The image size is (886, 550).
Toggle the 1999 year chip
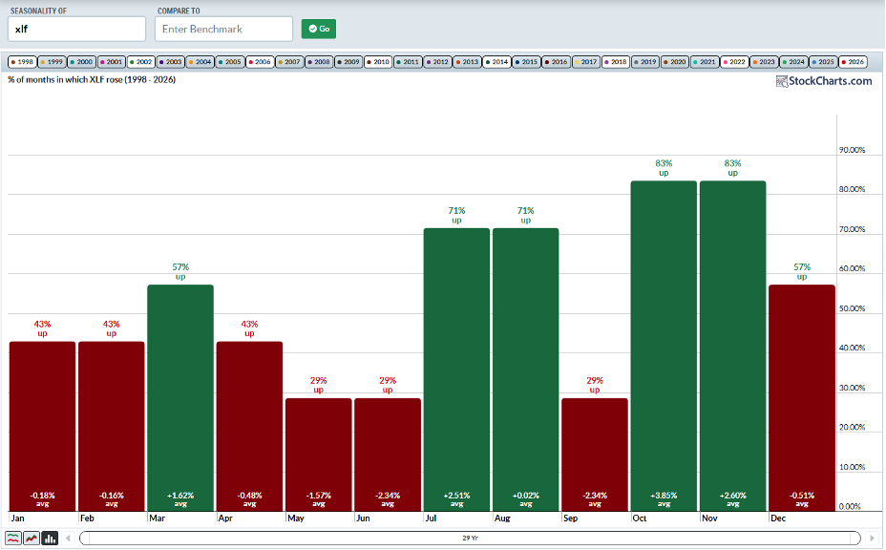tap(52, 62)
